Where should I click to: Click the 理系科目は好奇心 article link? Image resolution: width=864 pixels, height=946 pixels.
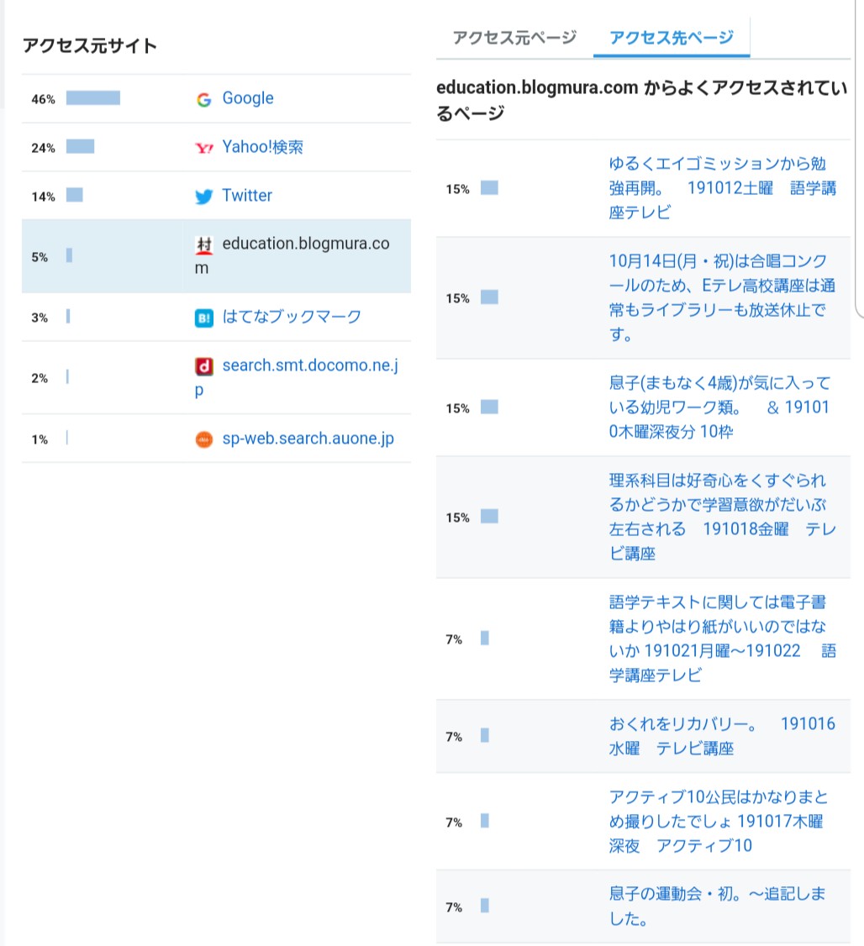tap(719, 517)
